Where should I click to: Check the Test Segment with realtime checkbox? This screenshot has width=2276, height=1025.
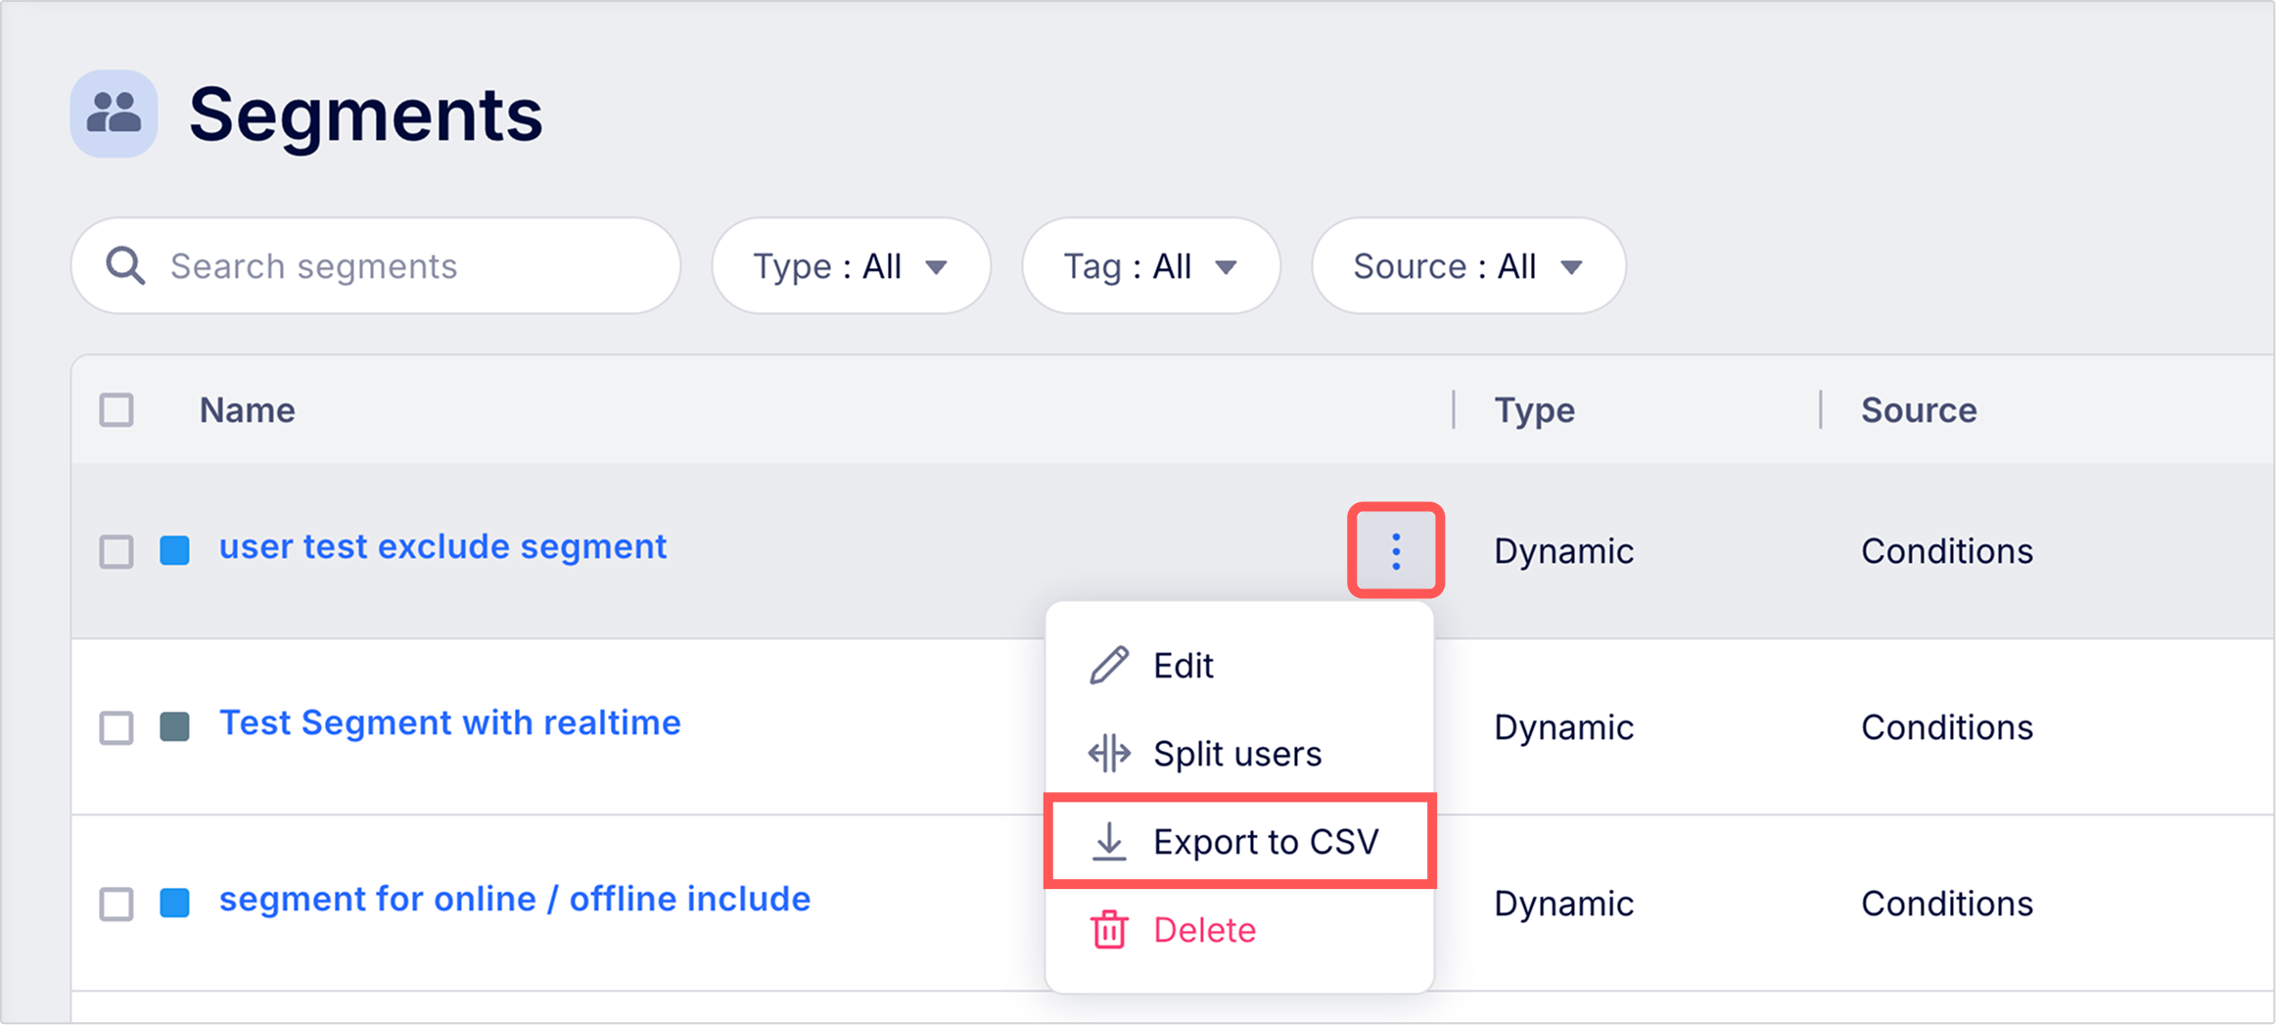(x=116, y=727)
